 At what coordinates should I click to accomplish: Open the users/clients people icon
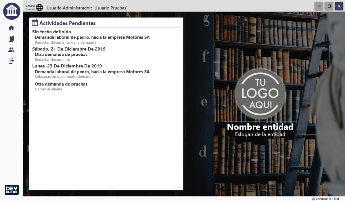coord(11,50)
